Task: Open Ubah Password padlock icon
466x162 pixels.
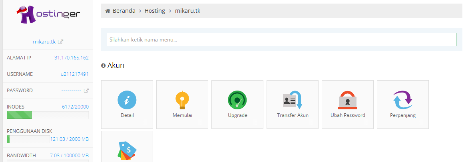Action: point(348,100)
